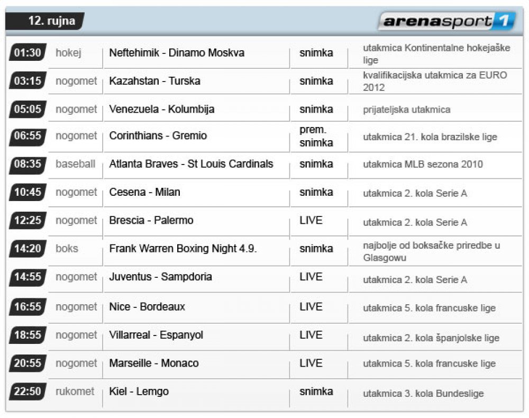This screenshot has width=529, height=418.
Task: Click the 12:25 time badge
Action: click(x=28, y=220)
